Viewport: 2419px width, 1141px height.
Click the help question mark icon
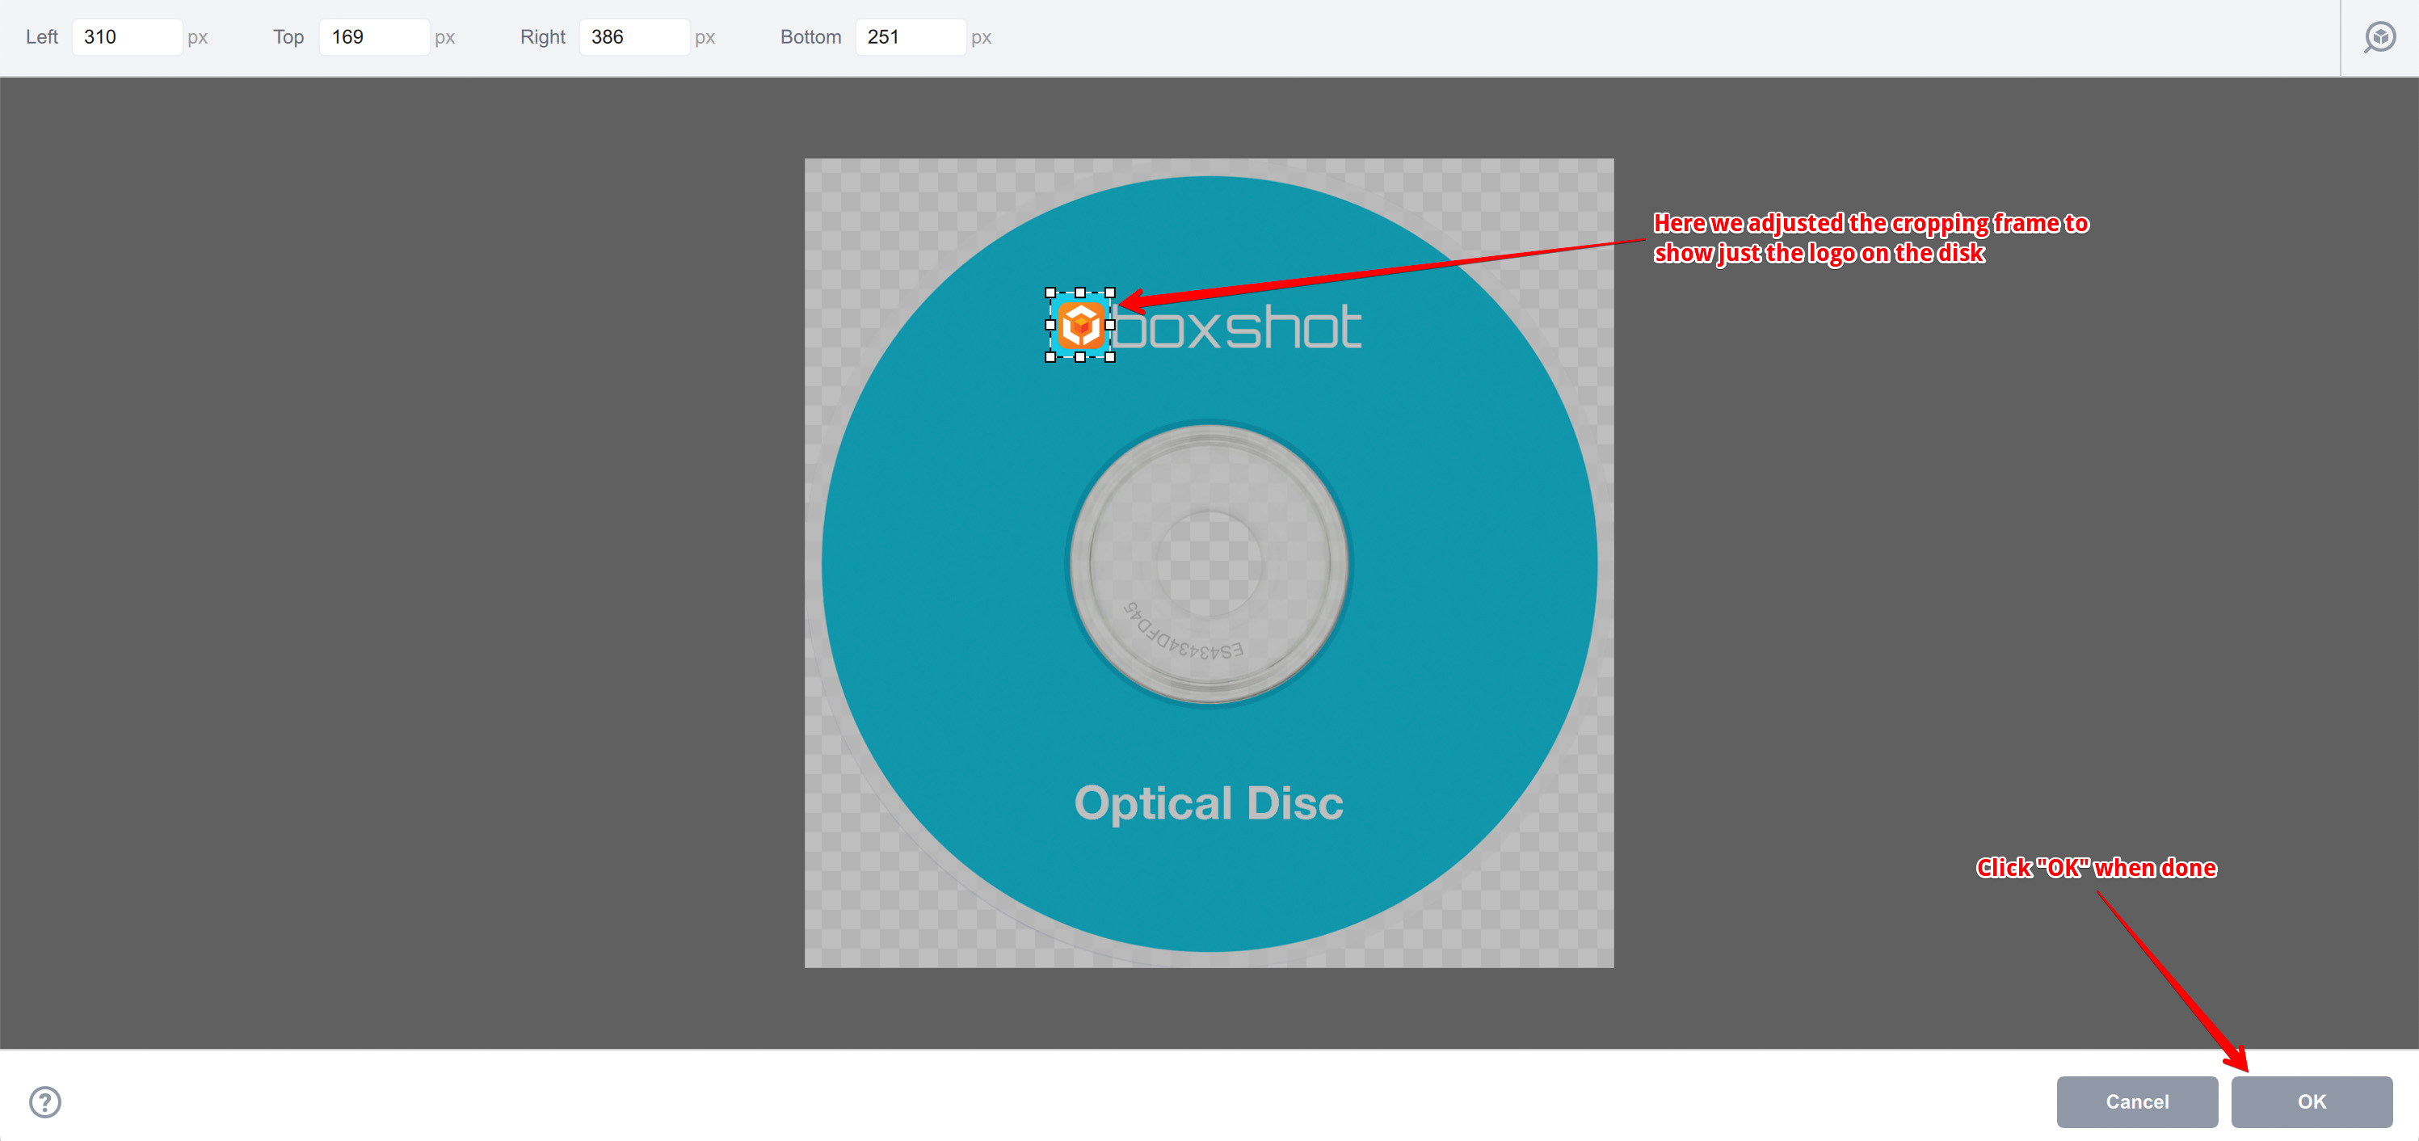coord(44,1101)
